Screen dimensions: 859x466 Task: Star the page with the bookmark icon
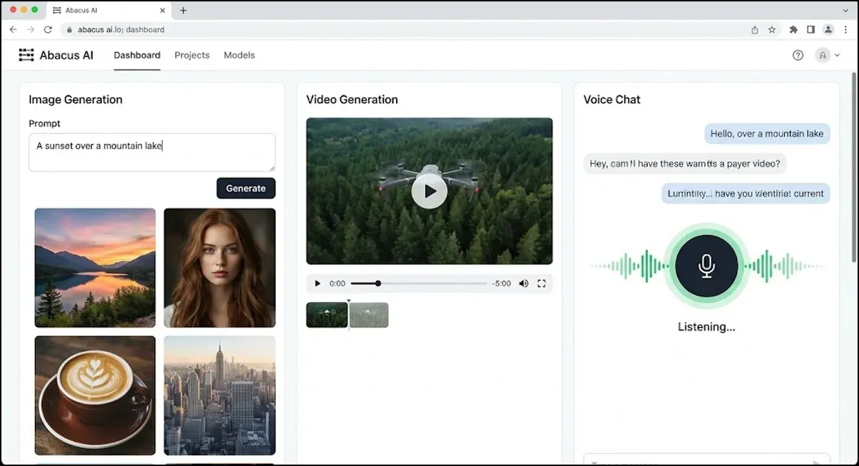(772, 29)
